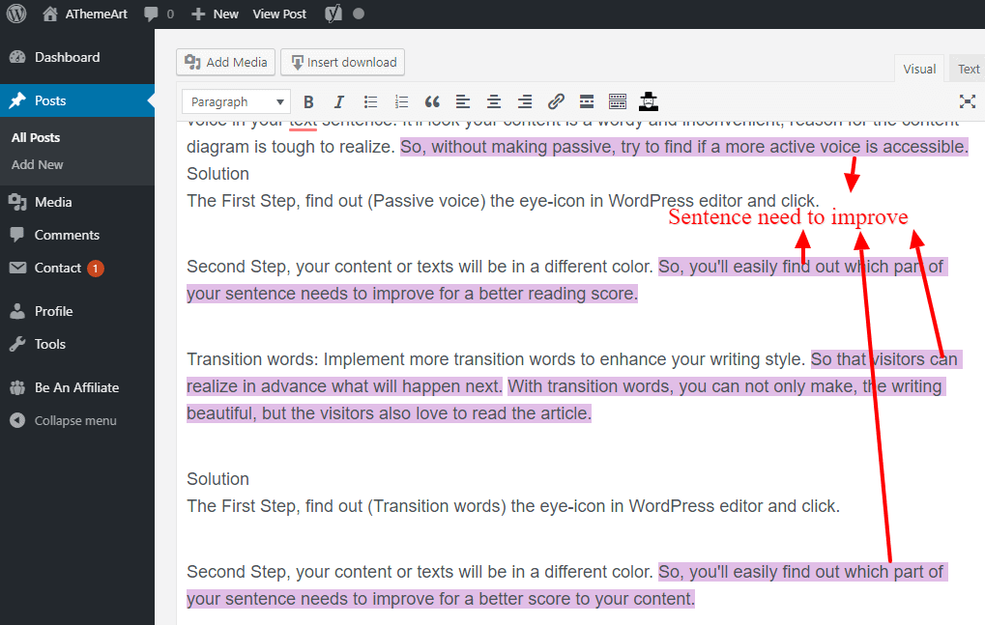Toggle the toolbar kitchen sink
Image resolution: width=985 pixels, height=625 pixels.
click(x=618, y=101)
